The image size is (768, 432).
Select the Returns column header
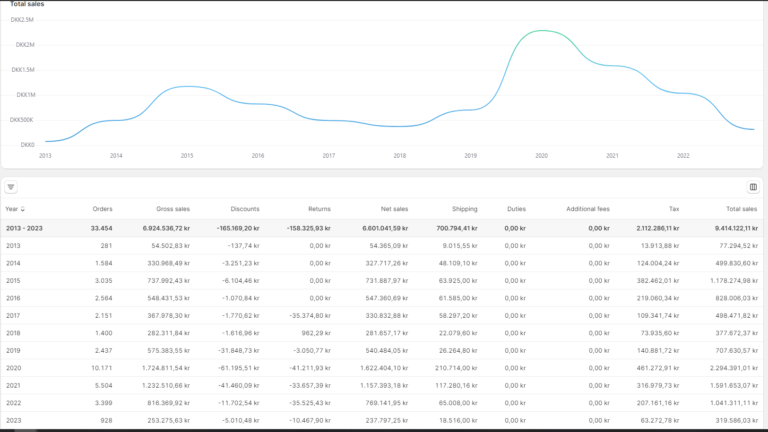[319, 209]
